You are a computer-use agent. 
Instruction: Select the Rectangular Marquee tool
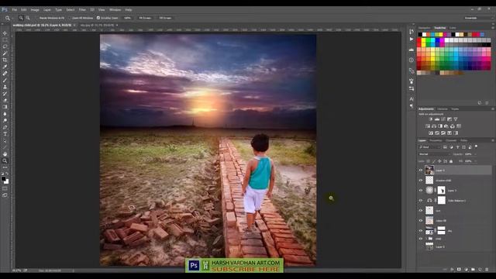point(5,40)
